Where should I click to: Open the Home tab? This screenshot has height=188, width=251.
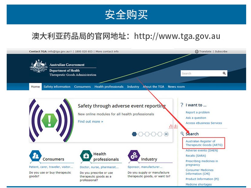click(35, 87)
